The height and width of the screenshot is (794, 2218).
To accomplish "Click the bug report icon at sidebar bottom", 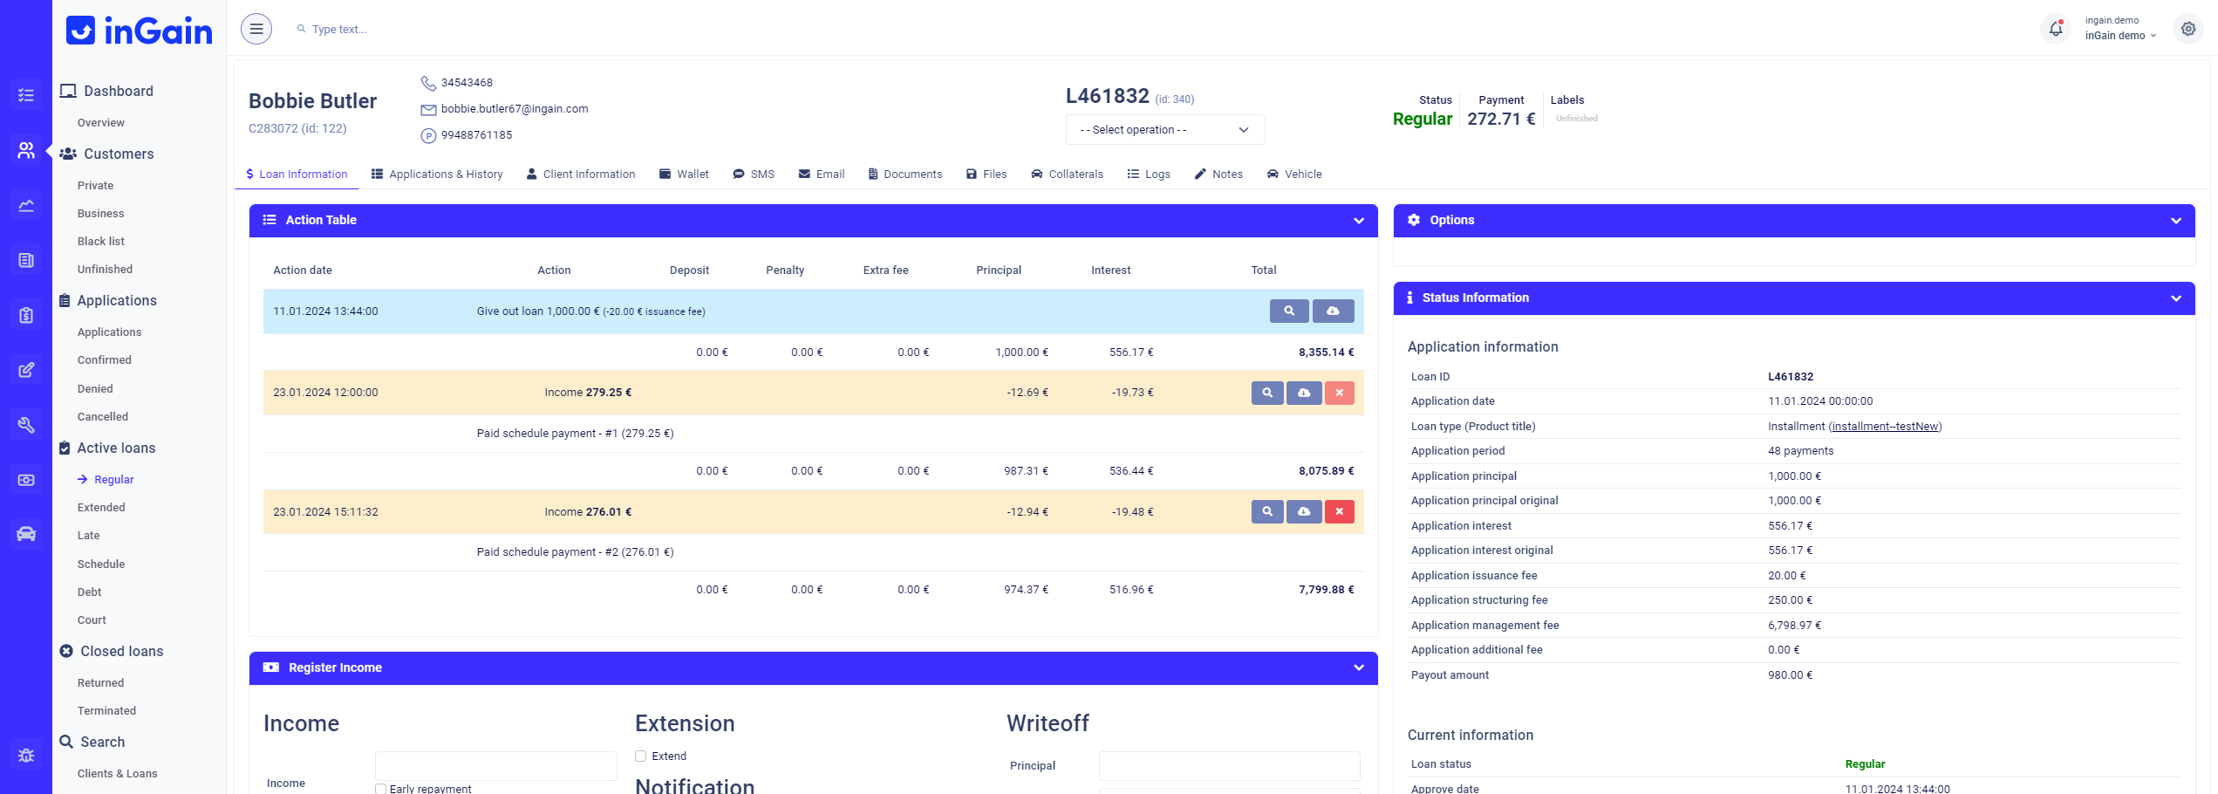I will click(26, 756).
